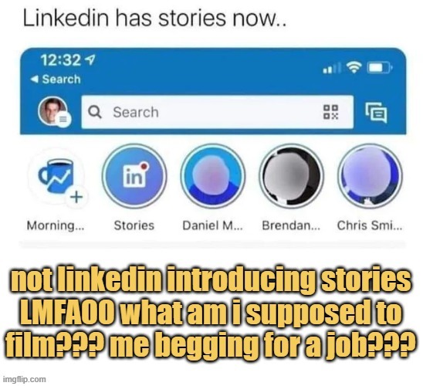The width and height of the screenshot is (423, 386).
Task: Click the Morning coffee mug icon
Action: (x=56, y=177)
